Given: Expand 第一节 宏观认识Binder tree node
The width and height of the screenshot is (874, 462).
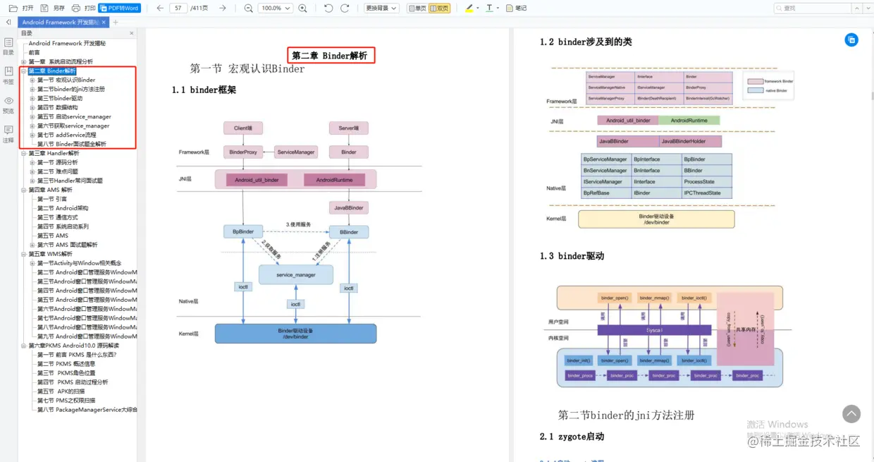Looking at the screenshot, I should [x=32, y=80].
